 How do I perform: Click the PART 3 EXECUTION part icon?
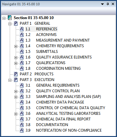(16, 80)
